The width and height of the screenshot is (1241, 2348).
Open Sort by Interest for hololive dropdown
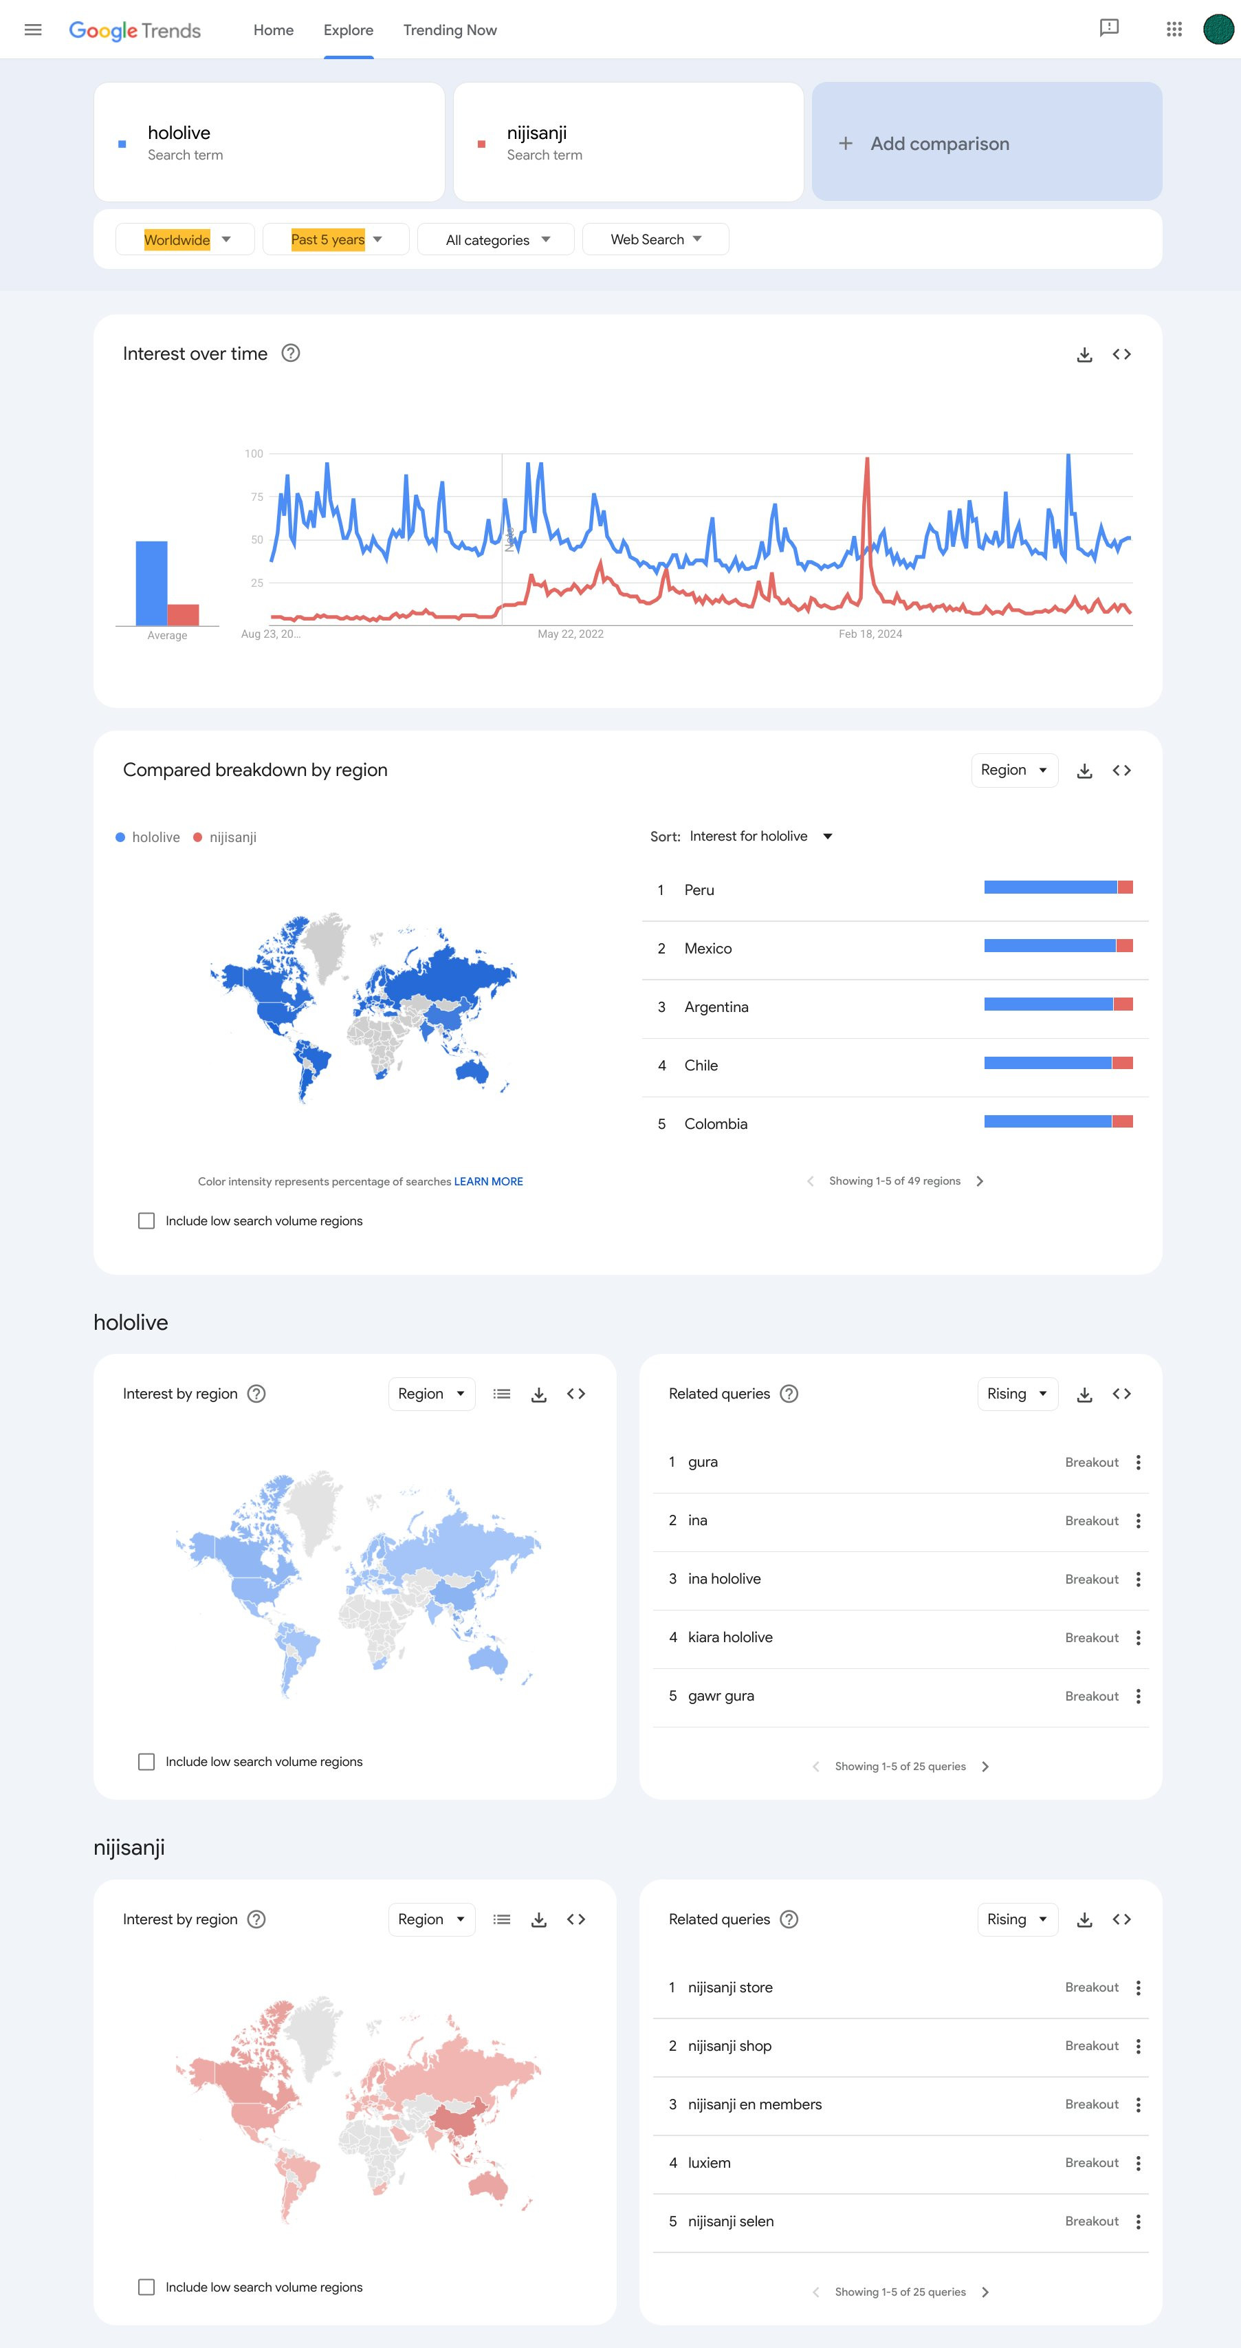pos(761,837)
